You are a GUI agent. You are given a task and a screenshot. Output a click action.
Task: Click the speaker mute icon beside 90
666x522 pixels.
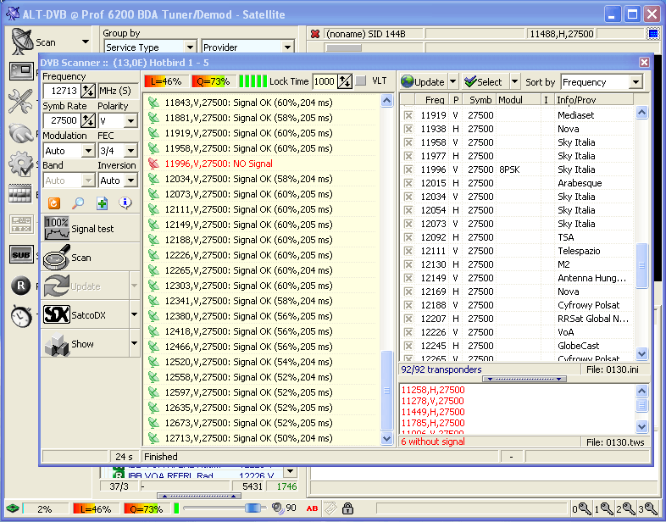pyautogui.click(x=278, y=508)
